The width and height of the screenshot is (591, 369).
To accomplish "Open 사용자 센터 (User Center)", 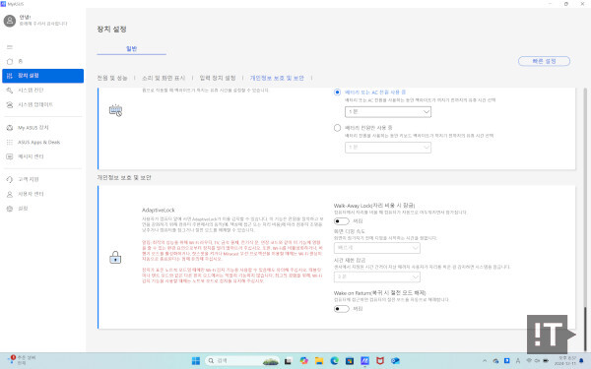I will tap(42, 194).
